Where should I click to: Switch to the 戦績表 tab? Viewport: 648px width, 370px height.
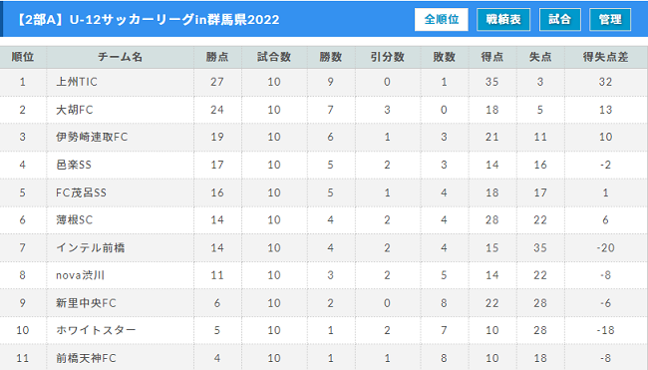503,19
